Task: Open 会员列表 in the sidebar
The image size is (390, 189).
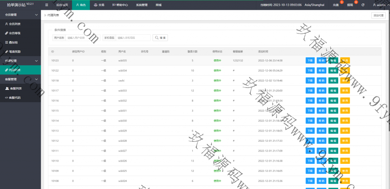Action: click(x=15, y=24)
